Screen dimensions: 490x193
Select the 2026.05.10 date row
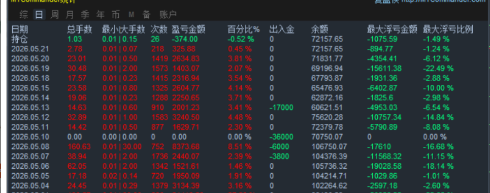click(x=30, y=137)
